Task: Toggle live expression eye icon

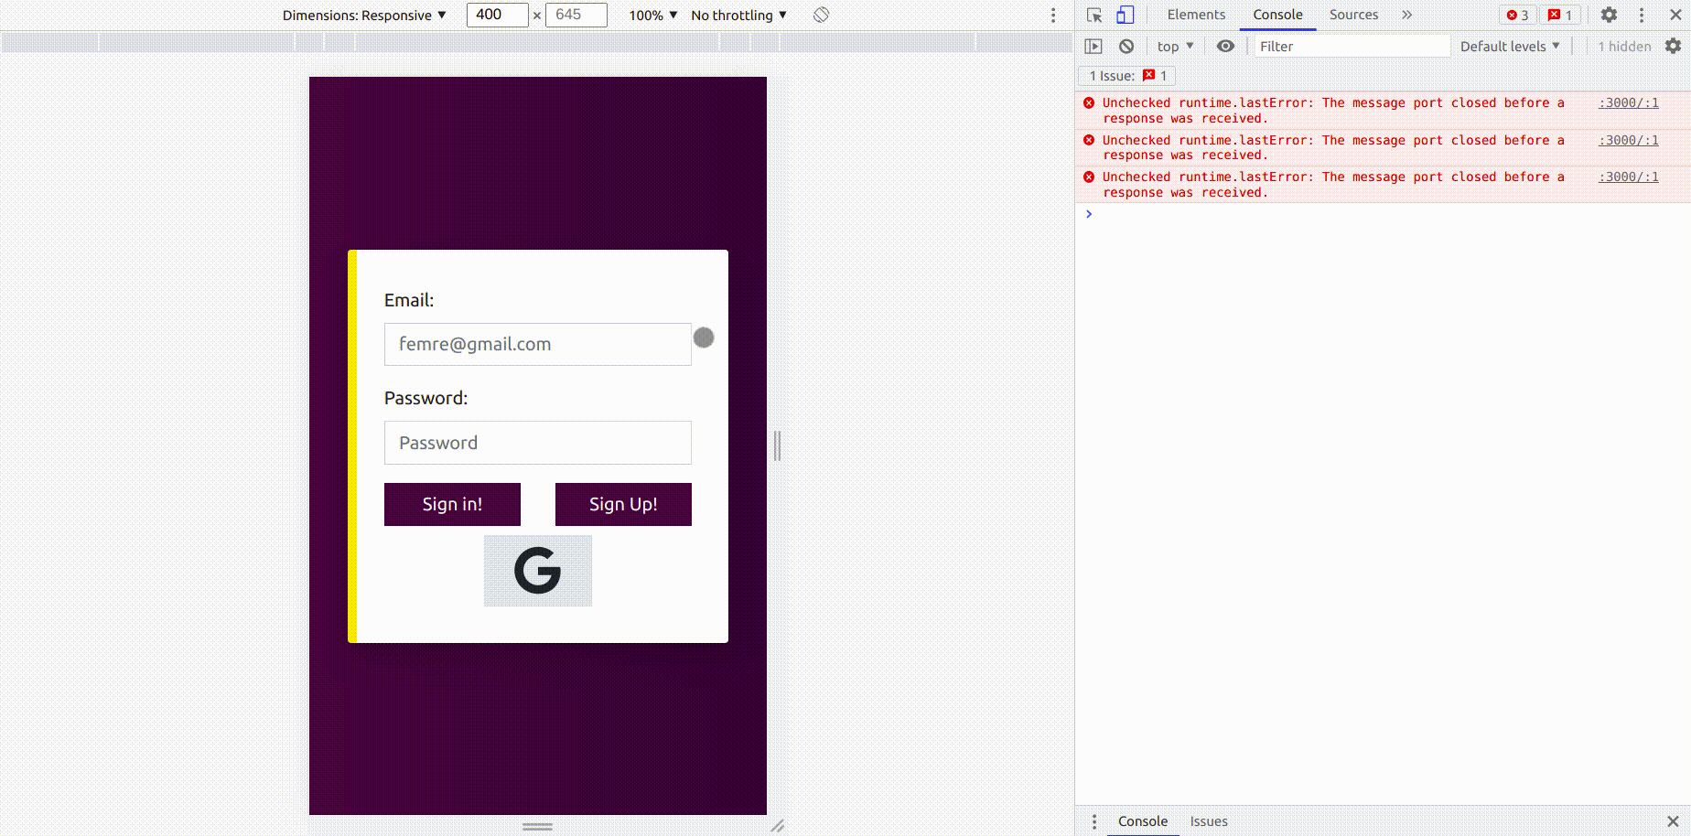Action: click(x=1225, y=46)
